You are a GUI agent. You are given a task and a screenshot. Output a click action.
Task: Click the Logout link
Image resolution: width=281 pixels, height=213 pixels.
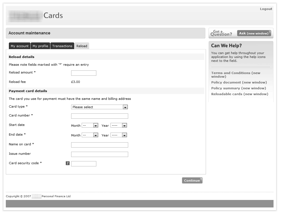point(266,9)
